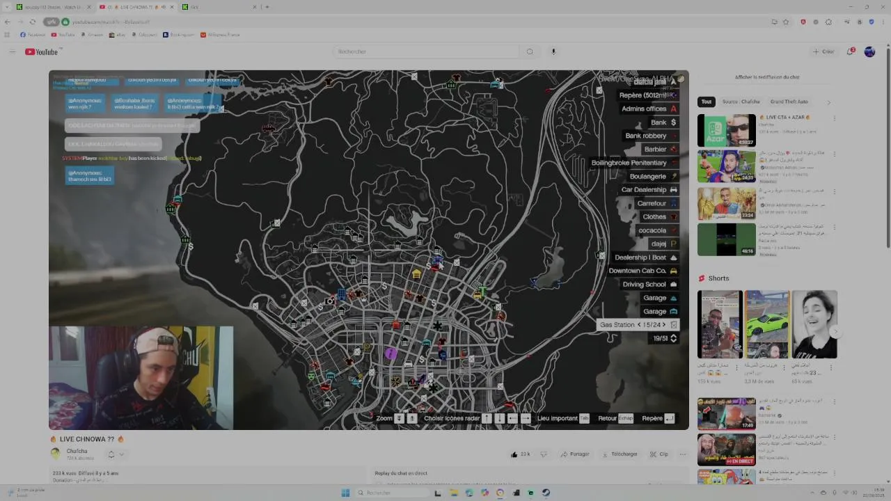Show more filter chips with the arrow
Screen dimensions: 891x501
(x=828, y=102)
